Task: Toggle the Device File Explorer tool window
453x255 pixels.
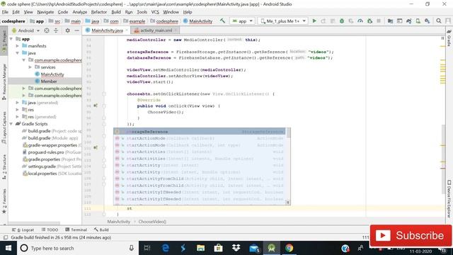Action: click(449, 199)
